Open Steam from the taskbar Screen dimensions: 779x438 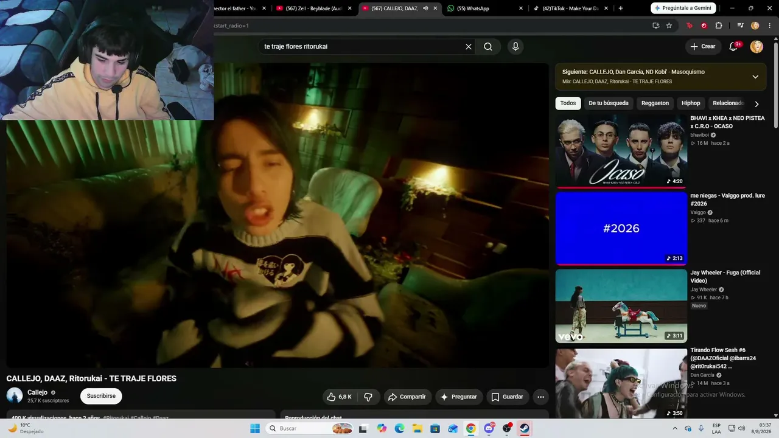coord(524,428)
